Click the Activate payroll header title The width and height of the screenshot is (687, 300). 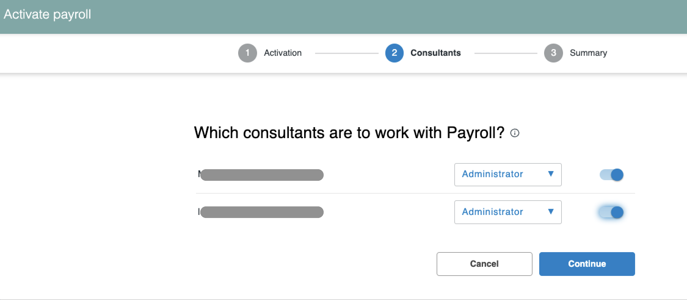click(47, 14)
